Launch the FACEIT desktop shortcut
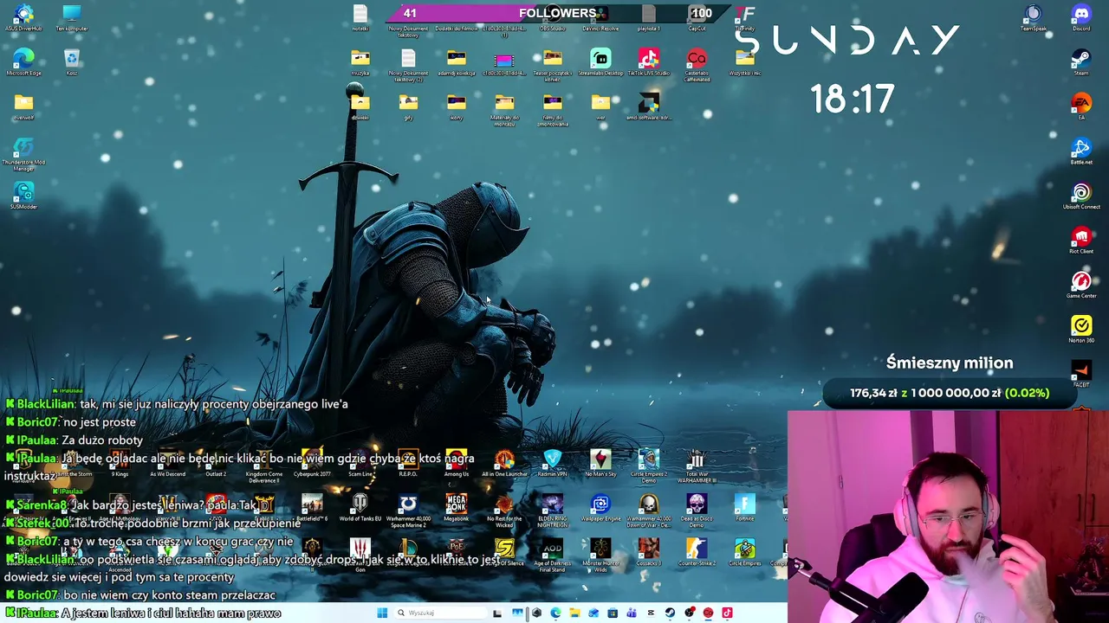Image resolution: width=1109 pixels, height=623 pixels. (1081, 375)
